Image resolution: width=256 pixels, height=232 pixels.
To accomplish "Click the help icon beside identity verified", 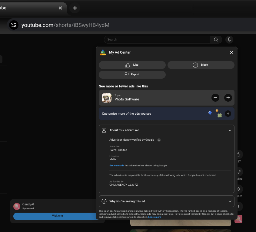I will point(159,140).
